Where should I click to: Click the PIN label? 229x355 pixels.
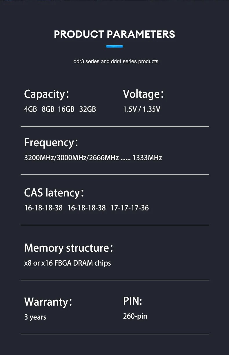coord(132,301)
